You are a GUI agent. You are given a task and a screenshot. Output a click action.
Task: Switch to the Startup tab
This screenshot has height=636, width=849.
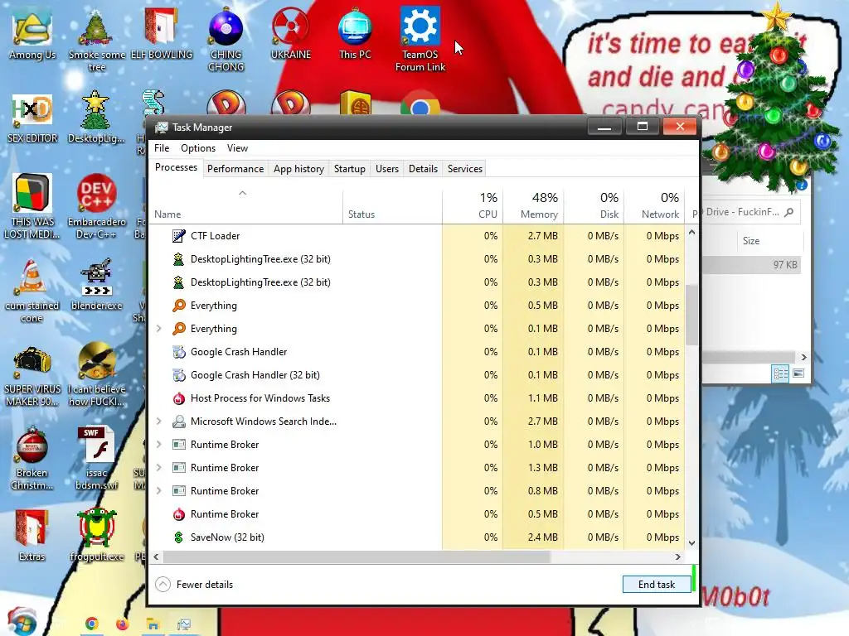click(x=349, y=169)
